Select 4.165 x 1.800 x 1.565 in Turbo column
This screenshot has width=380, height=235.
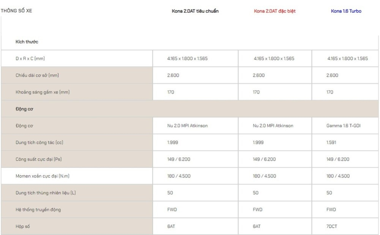pos(348,59)
